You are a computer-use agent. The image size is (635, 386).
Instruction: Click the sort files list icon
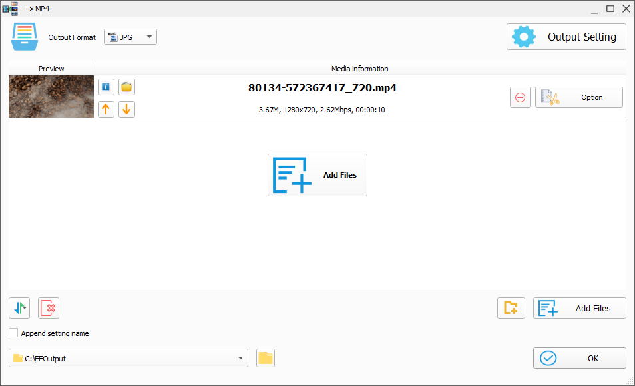19,308
